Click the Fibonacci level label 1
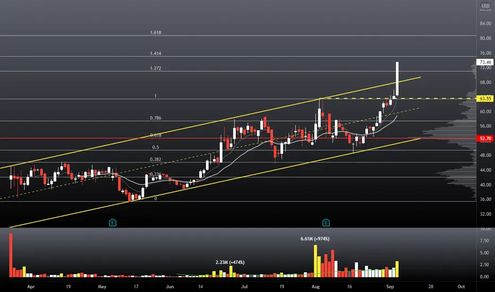Viewport: 495px width, 292px height. pos(155,96)
